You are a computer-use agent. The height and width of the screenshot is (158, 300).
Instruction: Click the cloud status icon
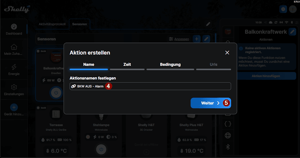coord(271,22)
